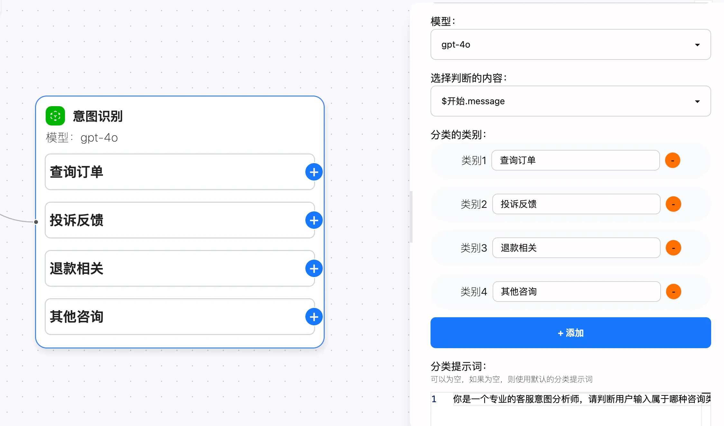Edit the 类别1 field containing 查询订单
This screenshot has width=724, height=426.
[576, 160]
